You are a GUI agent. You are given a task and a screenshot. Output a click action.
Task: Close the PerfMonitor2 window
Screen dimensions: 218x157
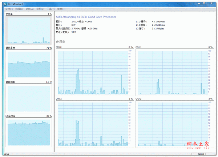click(211, 3)
